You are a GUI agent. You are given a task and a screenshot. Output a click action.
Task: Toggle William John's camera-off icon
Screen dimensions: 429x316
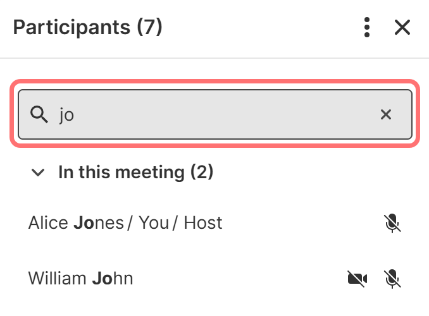tap(358, 278)
